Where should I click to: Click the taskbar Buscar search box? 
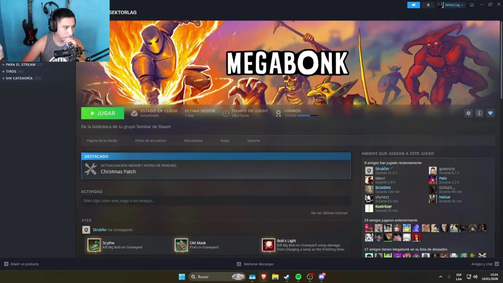[217, 277]
